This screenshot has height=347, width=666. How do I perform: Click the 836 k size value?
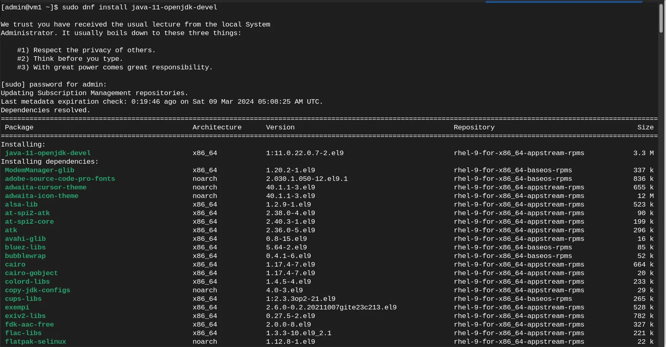(x=644, y=179)
